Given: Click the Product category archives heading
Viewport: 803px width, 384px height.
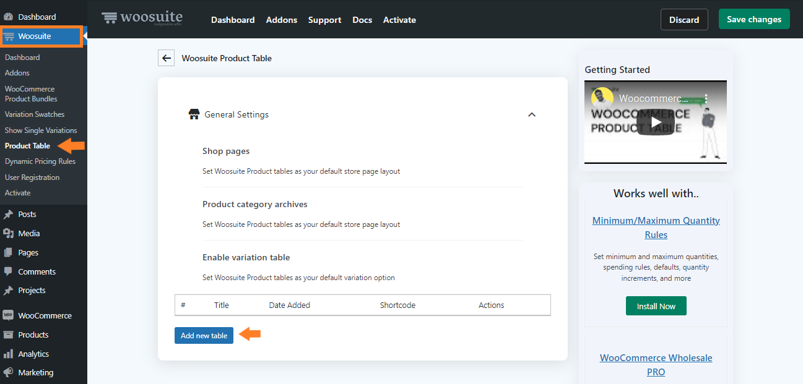Looking at the screenshot, I should (255, 205).
